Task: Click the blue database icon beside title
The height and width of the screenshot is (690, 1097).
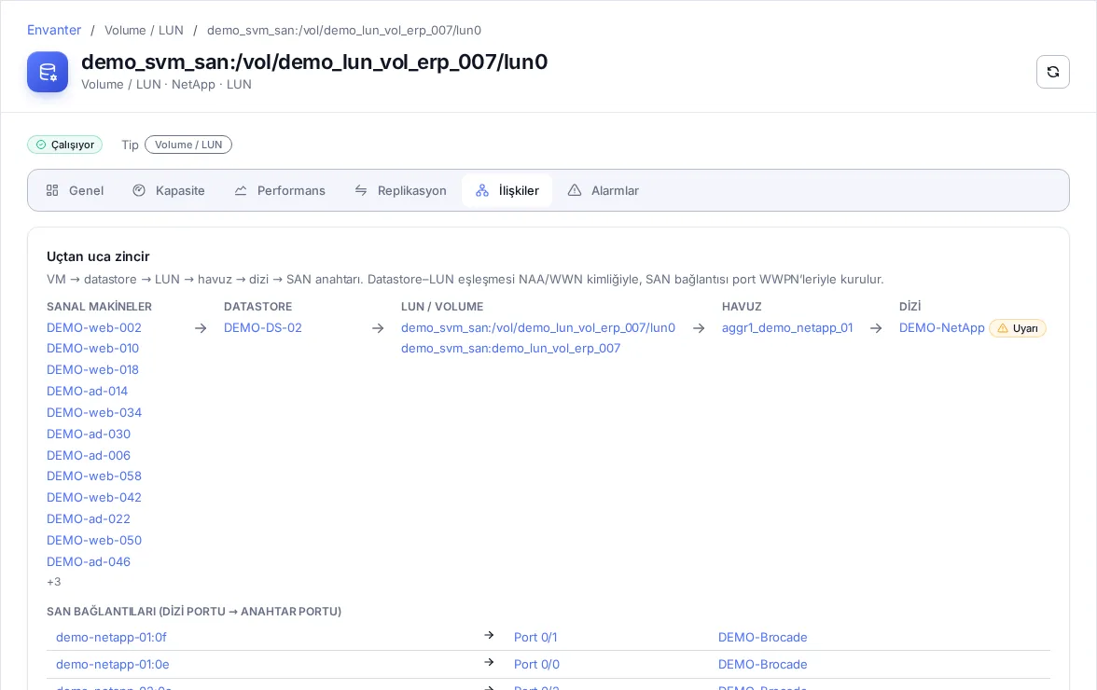Action: tap(48, 72)
